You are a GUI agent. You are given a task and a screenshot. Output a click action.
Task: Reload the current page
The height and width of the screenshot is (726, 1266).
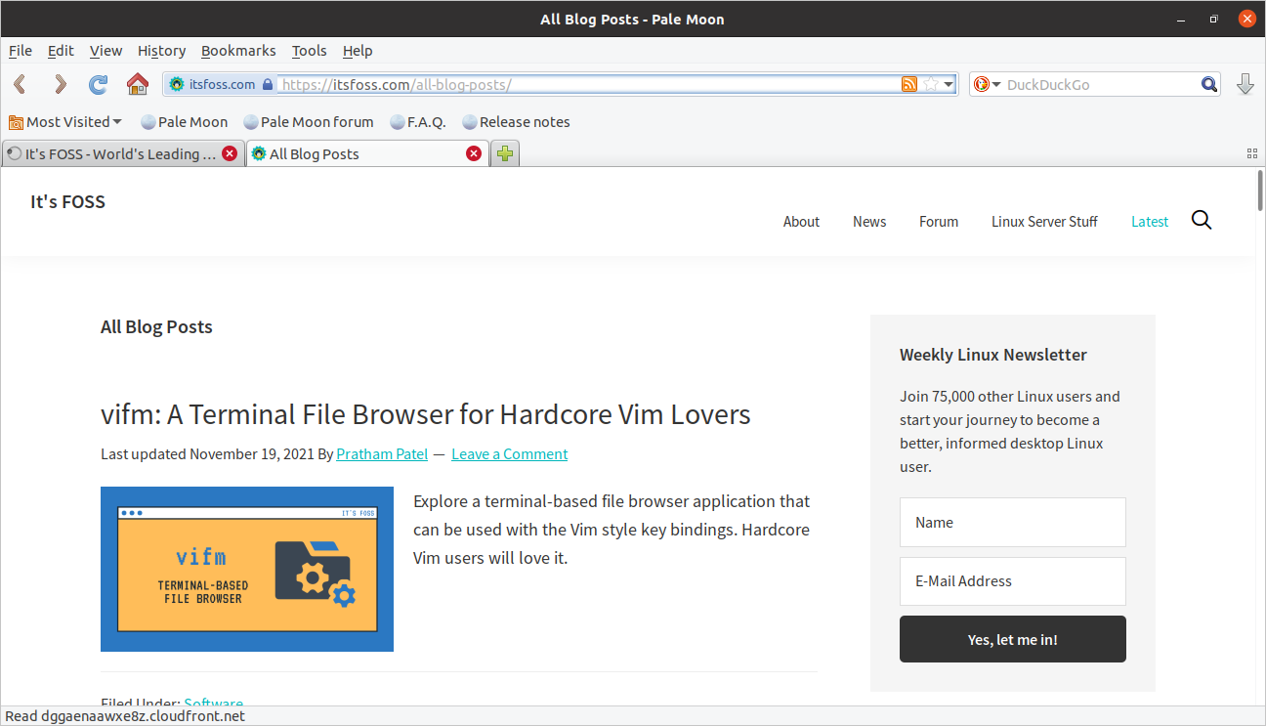coord(98,84)
